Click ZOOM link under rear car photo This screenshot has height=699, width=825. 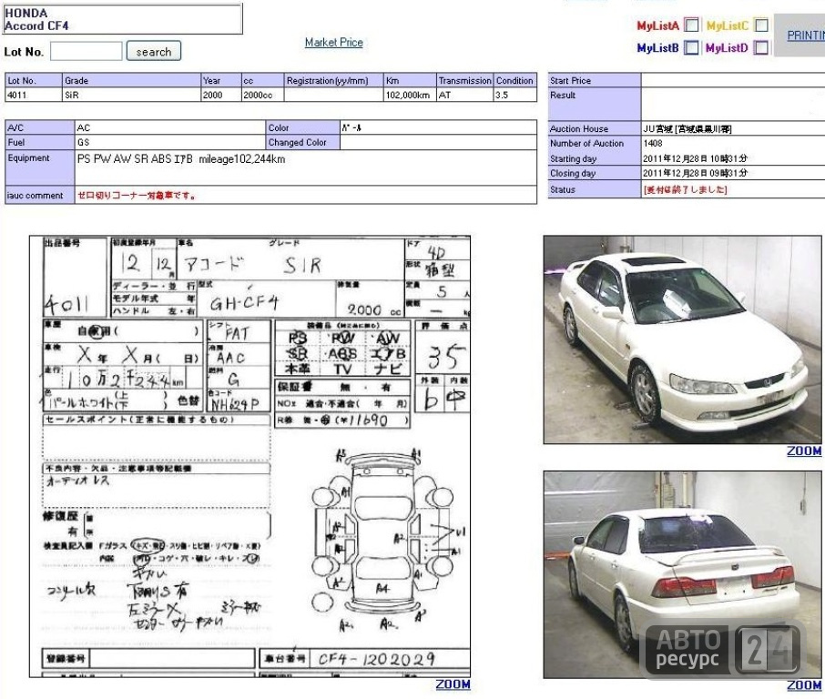point(803,684)
